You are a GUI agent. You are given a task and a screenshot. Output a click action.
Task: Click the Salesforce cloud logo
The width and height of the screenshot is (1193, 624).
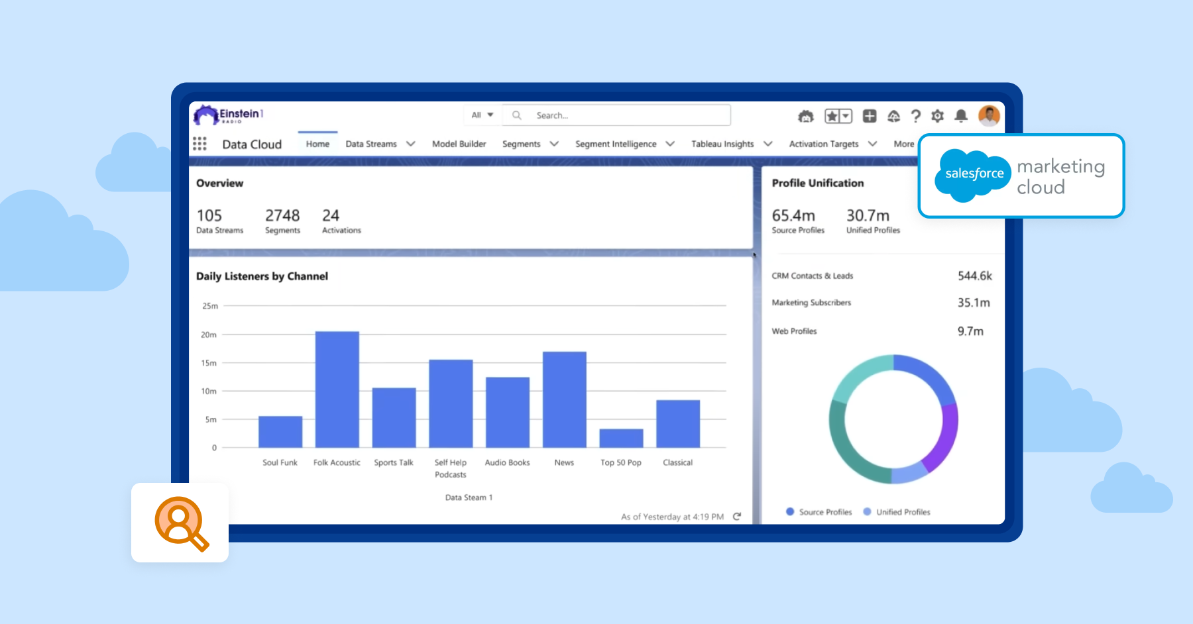pyautogui.click(x=972, y=175)
